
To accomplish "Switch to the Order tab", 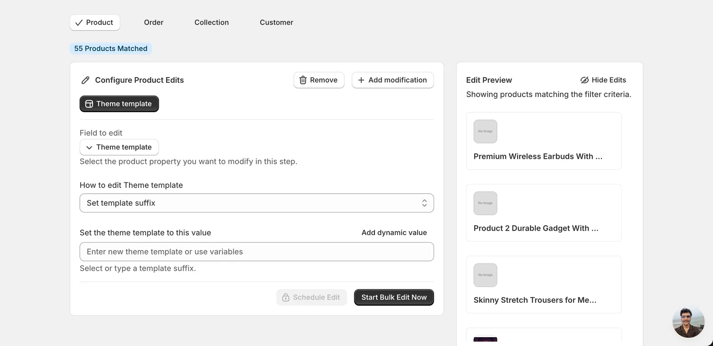I will point(154,23).
